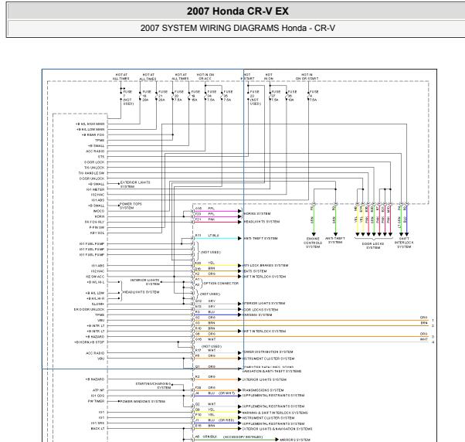
Task: Click the 'FUSE 19 15A' label
Action: coord(195,96)
